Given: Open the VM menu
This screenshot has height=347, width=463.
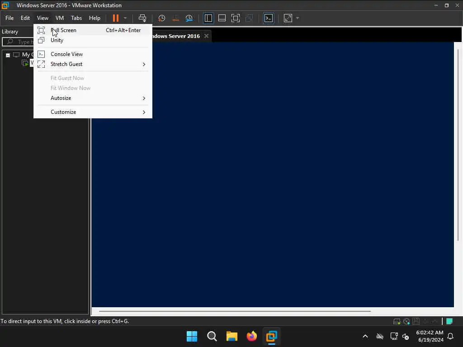Looking at the screenshot, I should (60, 18).
